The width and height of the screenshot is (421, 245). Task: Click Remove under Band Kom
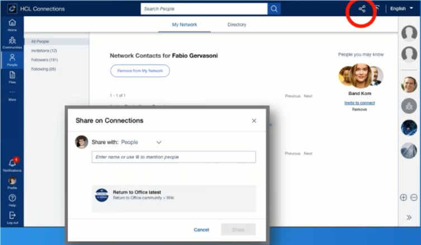(359, 109)
